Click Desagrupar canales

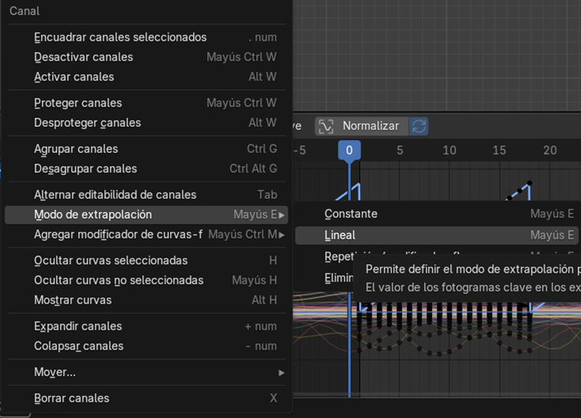147,169
